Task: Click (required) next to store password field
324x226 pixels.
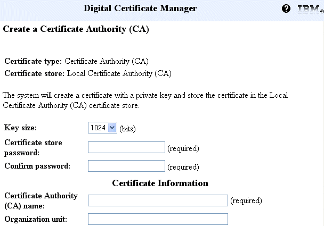Action: [183, 148]
